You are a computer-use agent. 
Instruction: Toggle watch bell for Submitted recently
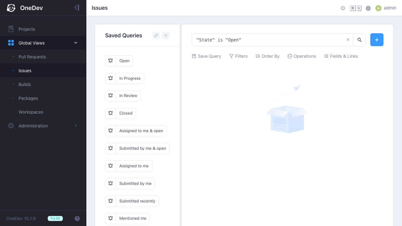click(111, 201)
